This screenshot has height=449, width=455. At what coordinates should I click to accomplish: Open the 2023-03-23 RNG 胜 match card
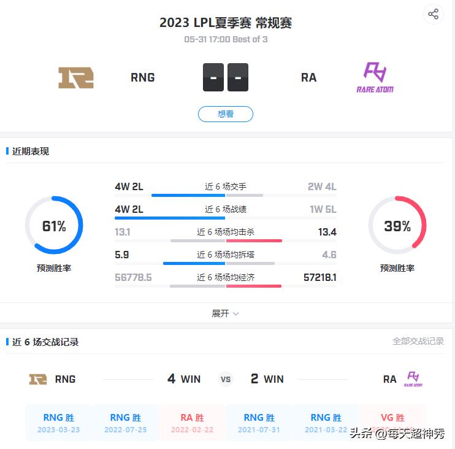[x=59, y=423]
